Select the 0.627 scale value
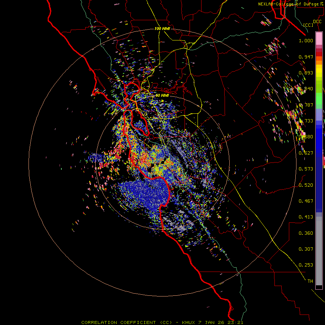Image resolution: width=325 pixels, height=325 pixels. 306,153
